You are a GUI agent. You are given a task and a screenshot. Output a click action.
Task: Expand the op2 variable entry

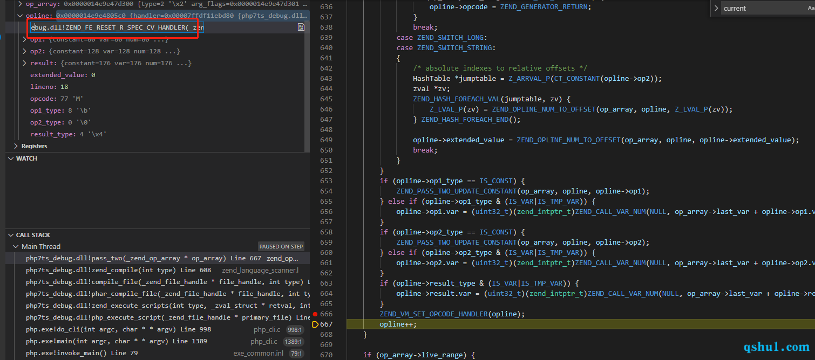24,51
